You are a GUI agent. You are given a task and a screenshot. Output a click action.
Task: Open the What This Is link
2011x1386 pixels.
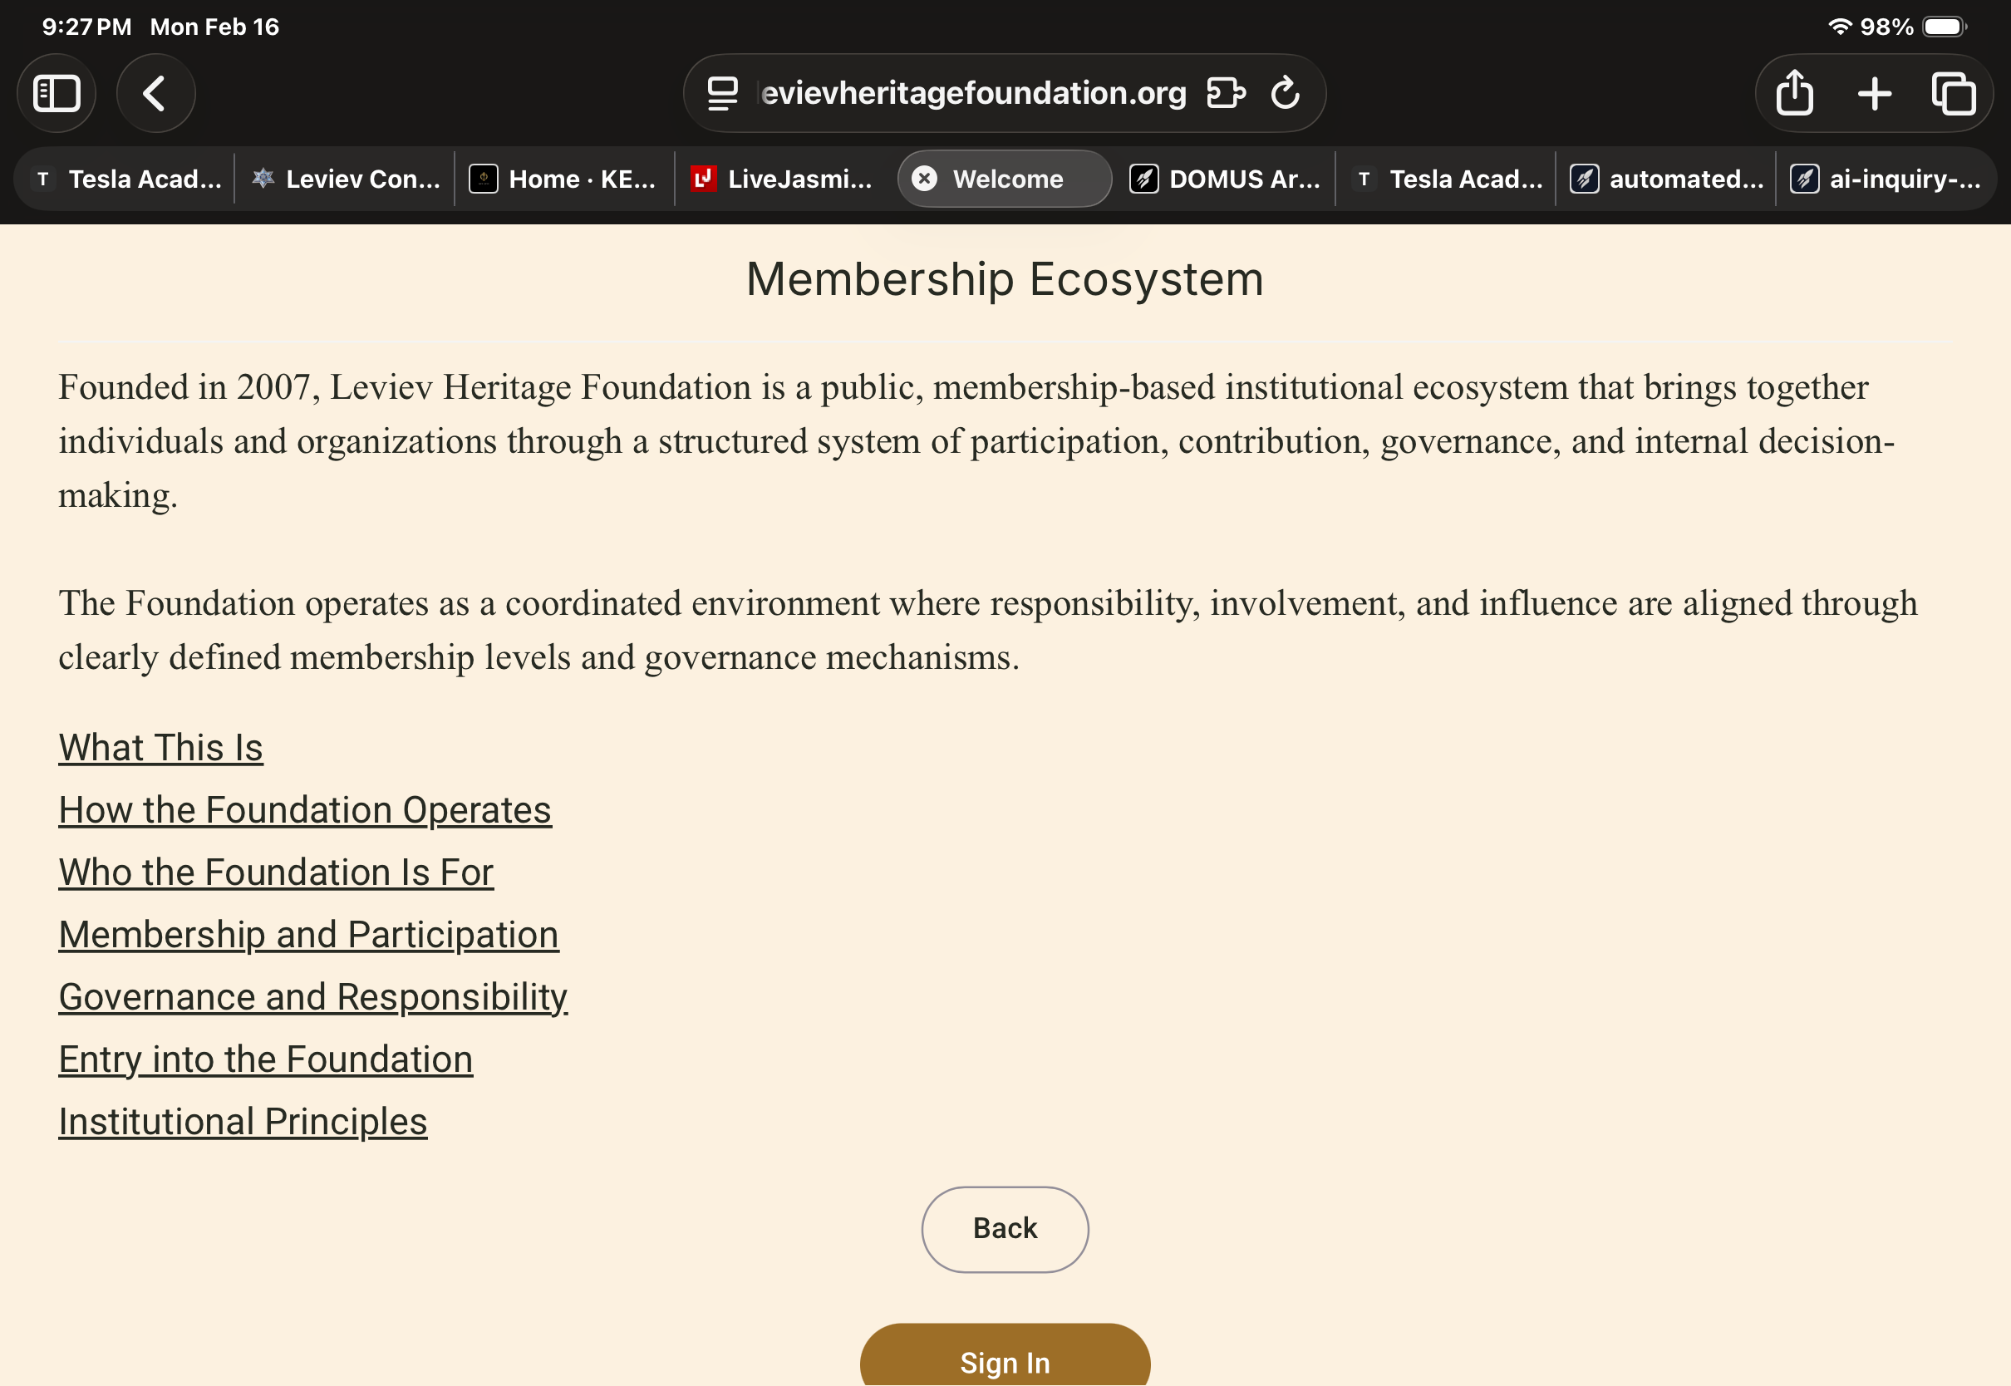click(x=160, y=748)
